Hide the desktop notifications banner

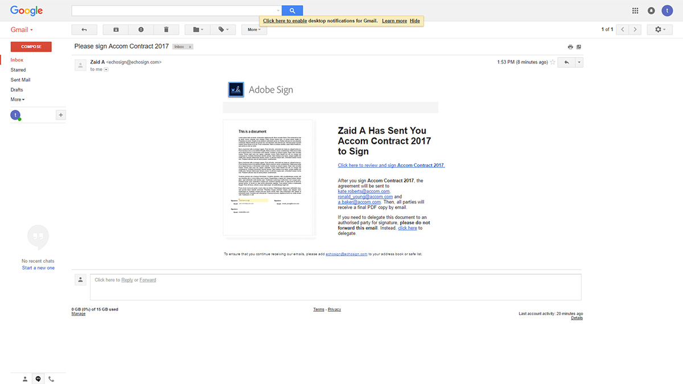pyautogui.click(x=415, y=21)
